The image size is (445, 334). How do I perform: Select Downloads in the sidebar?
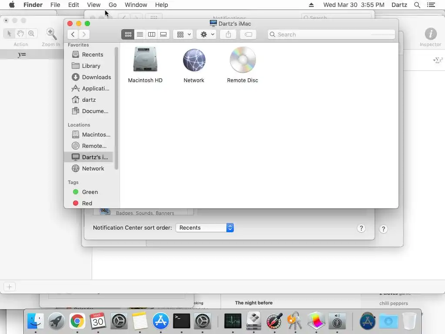[x=88, y=77]
